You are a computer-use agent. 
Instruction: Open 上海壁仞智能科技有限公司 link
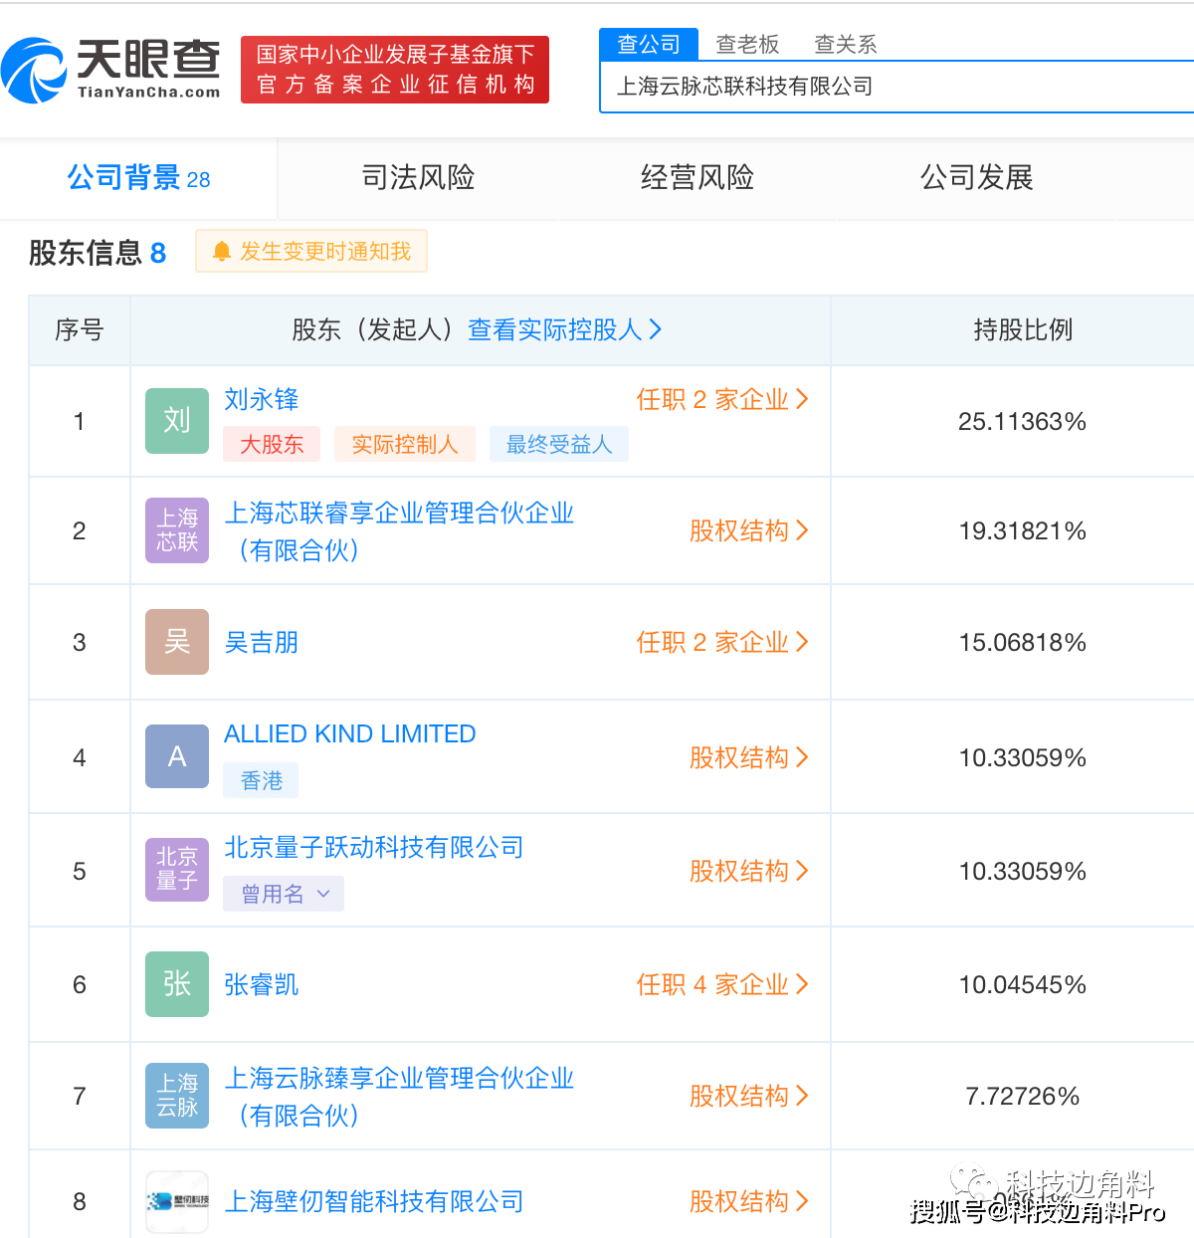374,1201
